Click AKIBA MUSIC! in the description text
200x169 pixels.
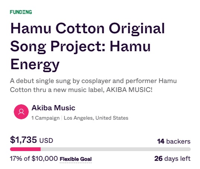[x=129, y=90]
